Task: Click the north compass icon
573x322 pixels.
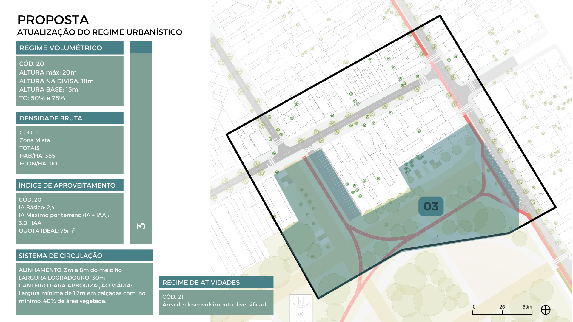Action: (546, 310)
